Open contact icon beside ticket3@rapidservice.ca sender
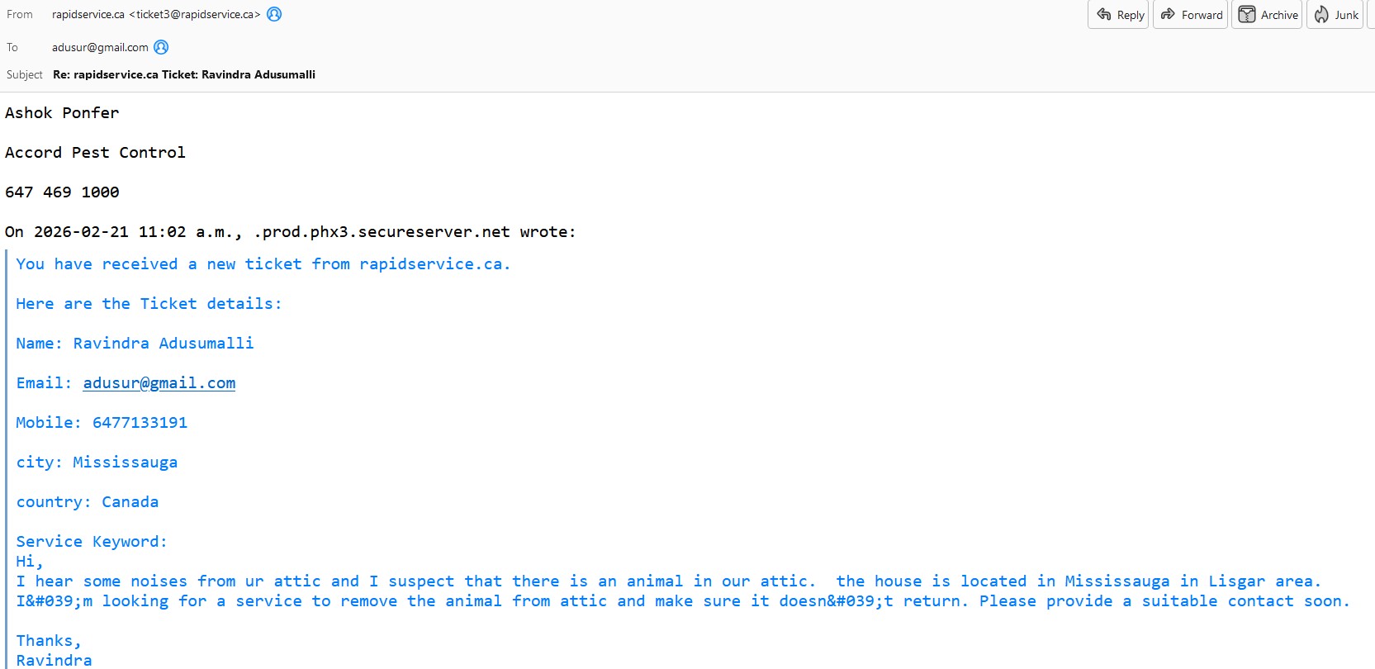This screenshot has width=1375, height=669. coord(274,14)
